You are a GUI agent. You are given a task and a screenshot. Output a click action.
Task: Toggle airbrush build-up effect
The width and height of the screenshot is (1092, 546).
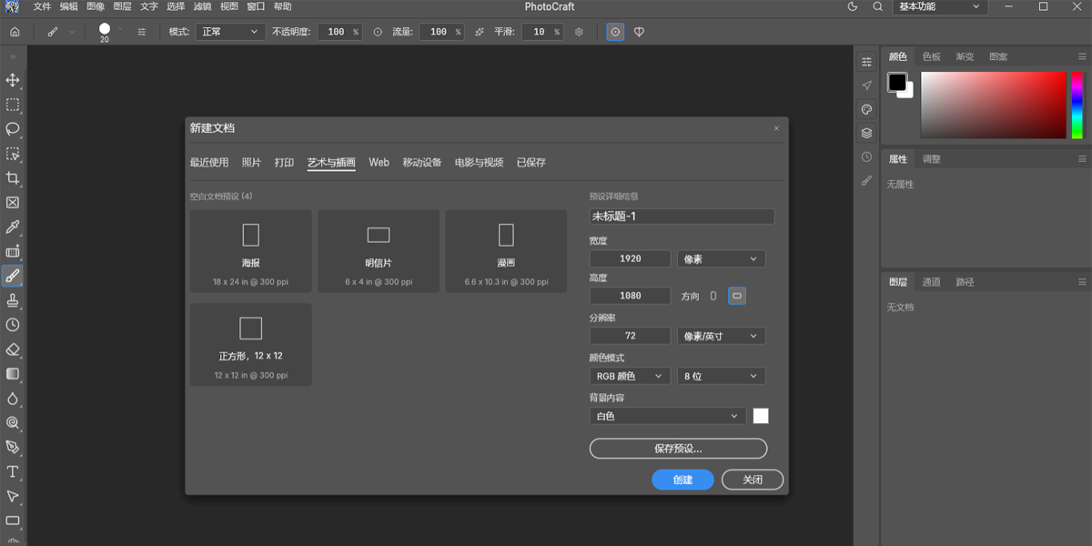pyautogui.click(x=480, y=32)
